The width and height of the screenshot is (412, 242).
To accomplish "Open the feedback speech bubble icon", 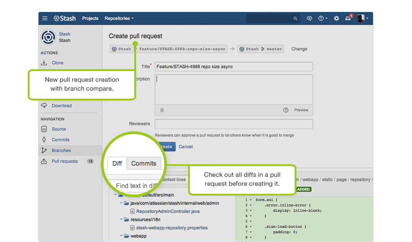I will [309, 18].
